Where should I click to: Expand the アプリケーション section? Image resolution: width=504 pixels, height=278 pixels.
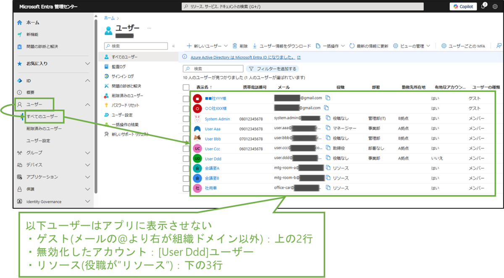click(87, 177)
